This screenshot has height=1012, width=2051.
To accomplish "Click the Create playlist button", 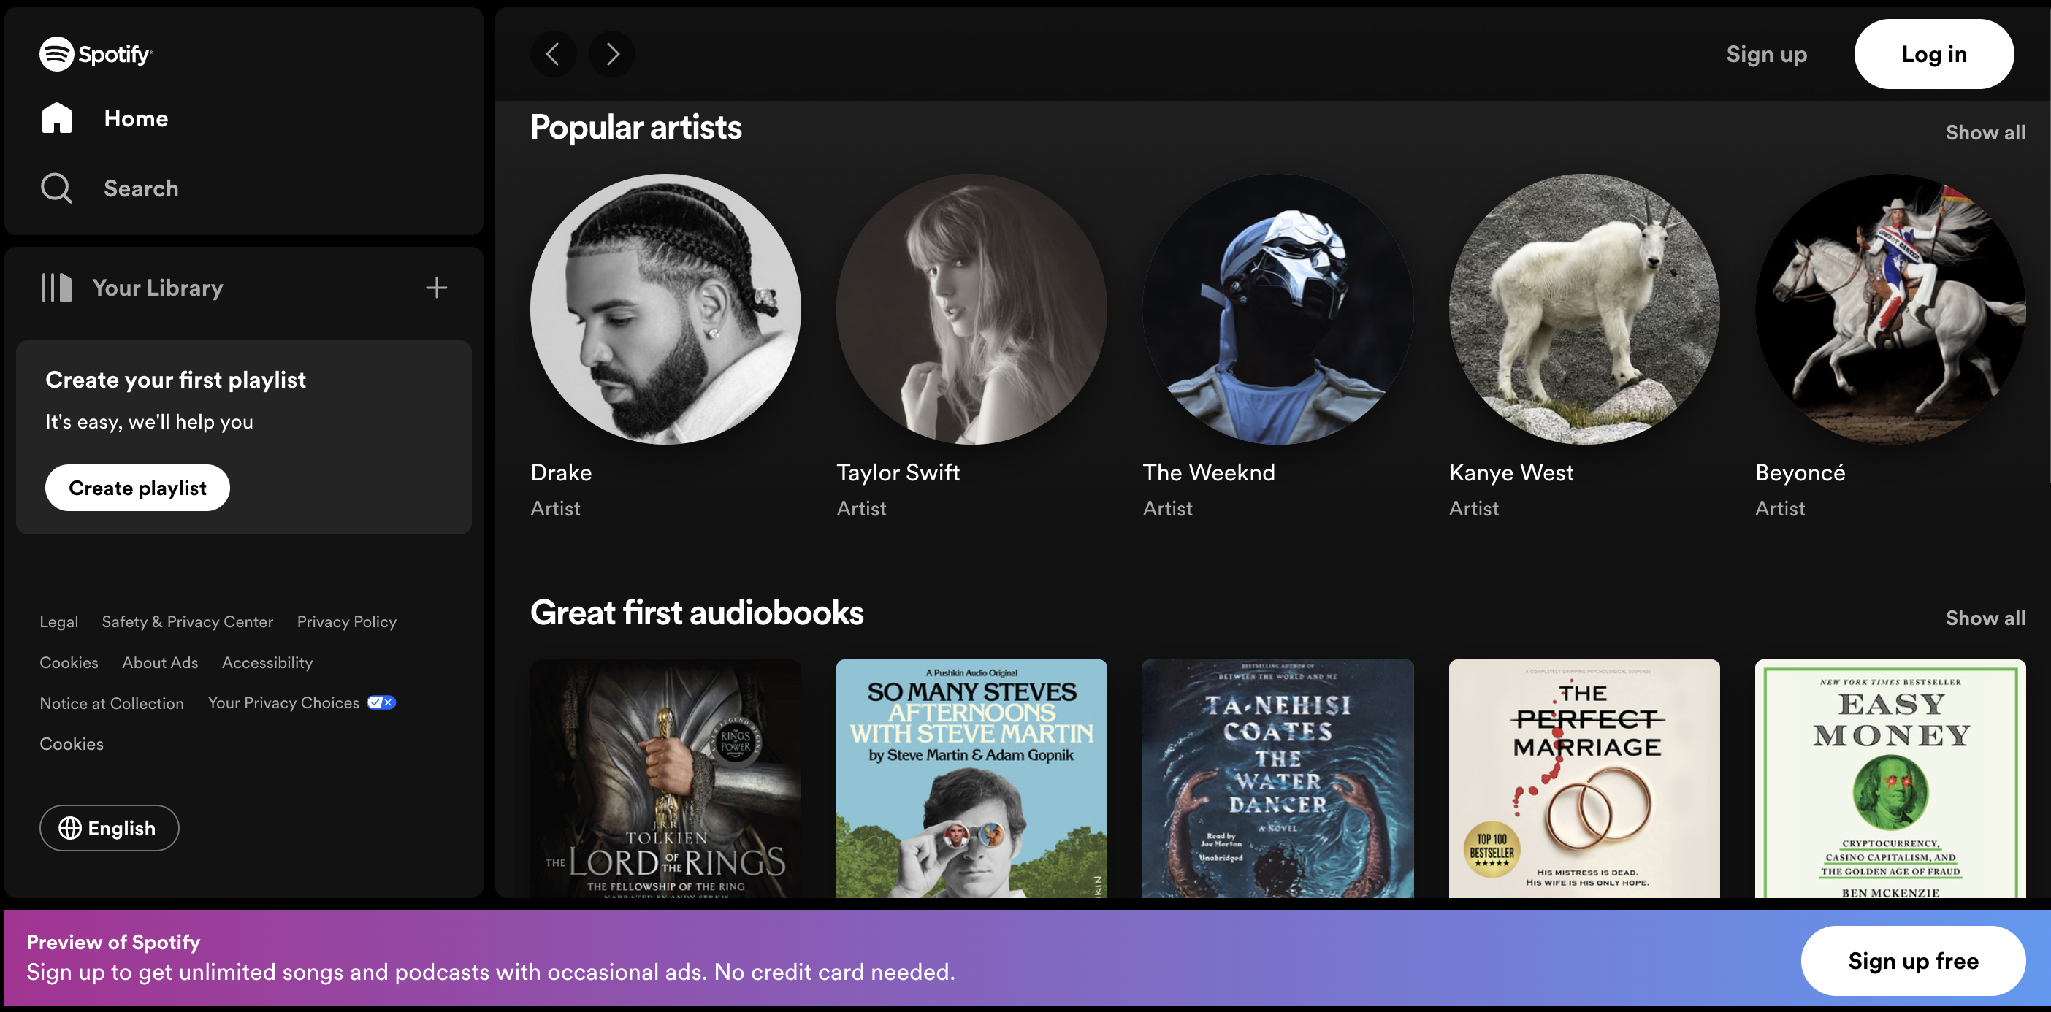I will [138, 488].
